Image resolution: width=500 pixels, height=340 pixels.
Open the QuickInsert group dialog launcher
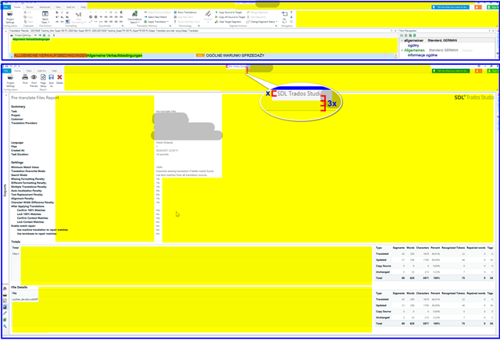tap(123, 26)
